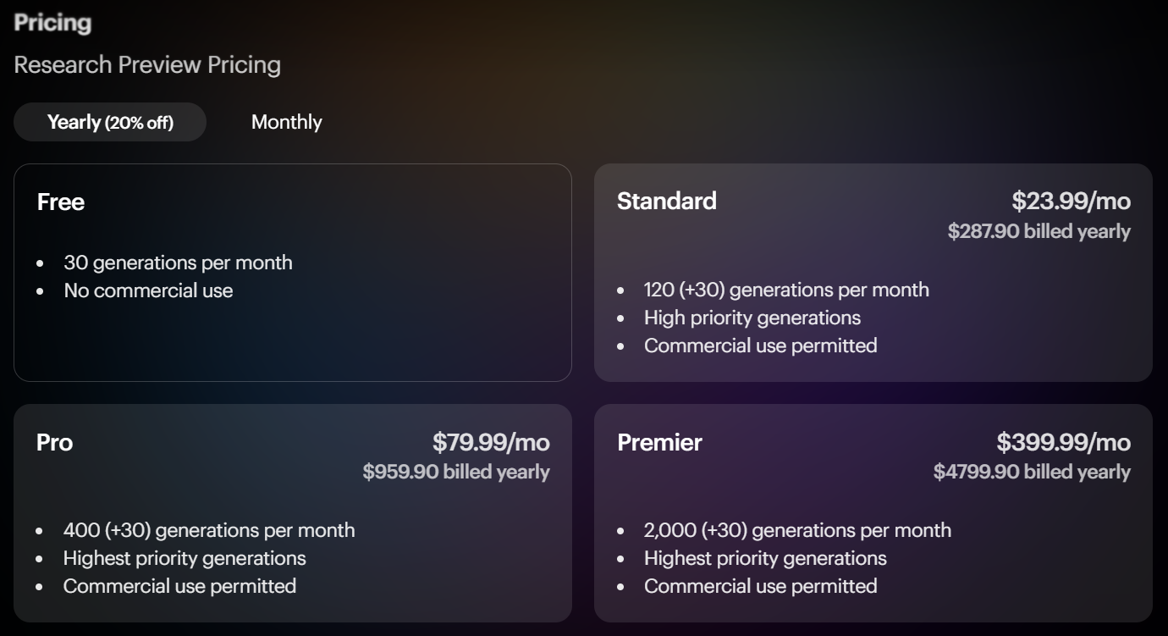The image size is (1168, 636).
Task: Click High priority generations in Standard
Action: click(752, 318)
